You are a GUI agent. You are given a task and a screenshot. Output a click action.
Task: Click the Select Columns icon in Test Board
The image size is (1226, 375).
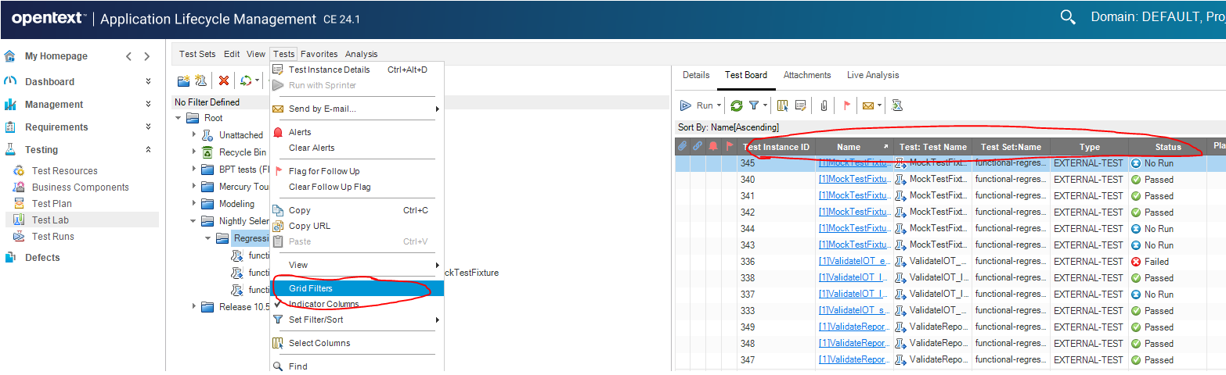click(x=782, y=105)
